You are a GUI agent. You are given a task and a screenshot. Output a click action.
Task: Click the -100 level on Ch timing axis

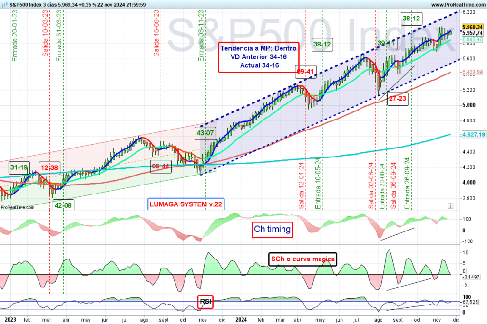pyautogui.click(x=468, y=241)
